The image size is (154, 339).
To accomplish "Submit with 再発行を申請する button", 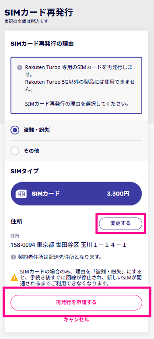I will pos(76,303).
